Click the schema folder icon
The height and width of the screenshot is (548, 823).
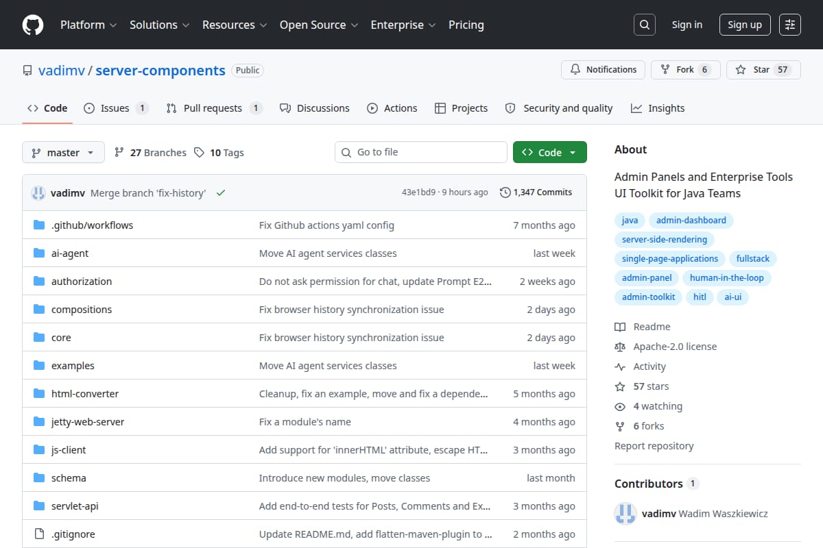coord(39,477)
